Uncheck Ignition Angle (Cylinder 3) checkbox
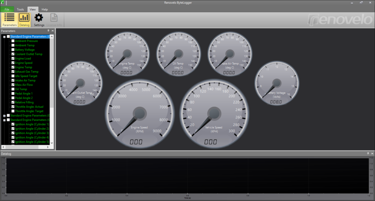375x201 pixels. pos(13,133)
